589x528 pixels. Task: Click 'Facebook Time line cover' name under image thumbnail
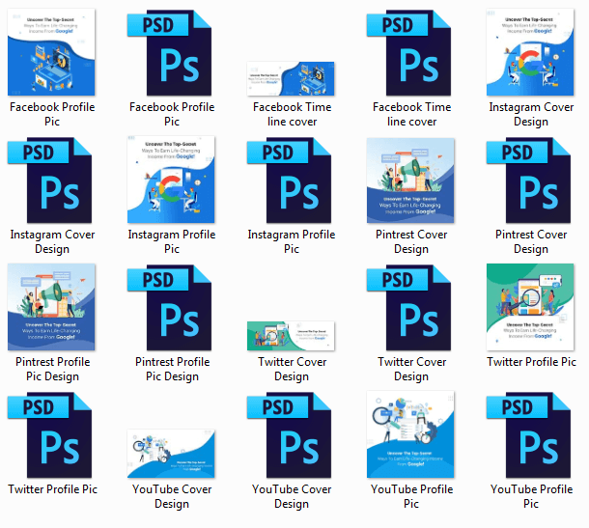click(x=292, y=114)
